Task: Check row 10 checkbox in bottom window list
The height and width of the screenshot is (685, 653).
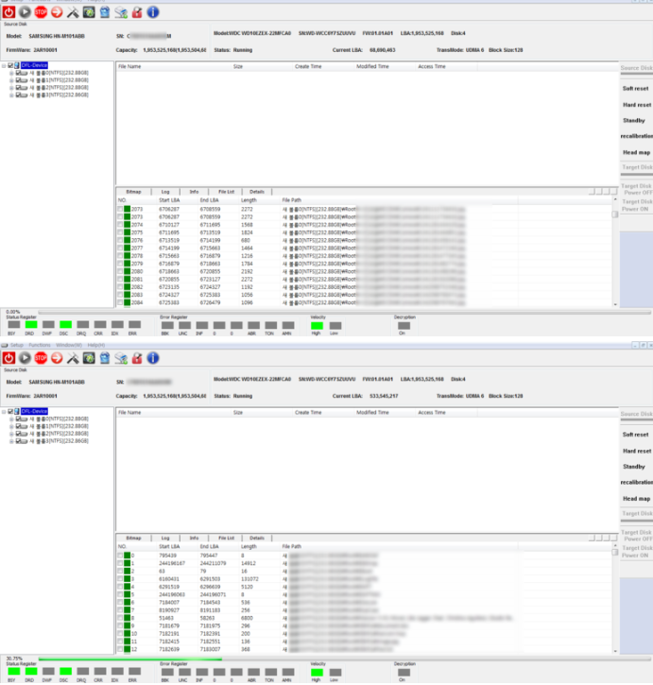Action: coord(120,634)
